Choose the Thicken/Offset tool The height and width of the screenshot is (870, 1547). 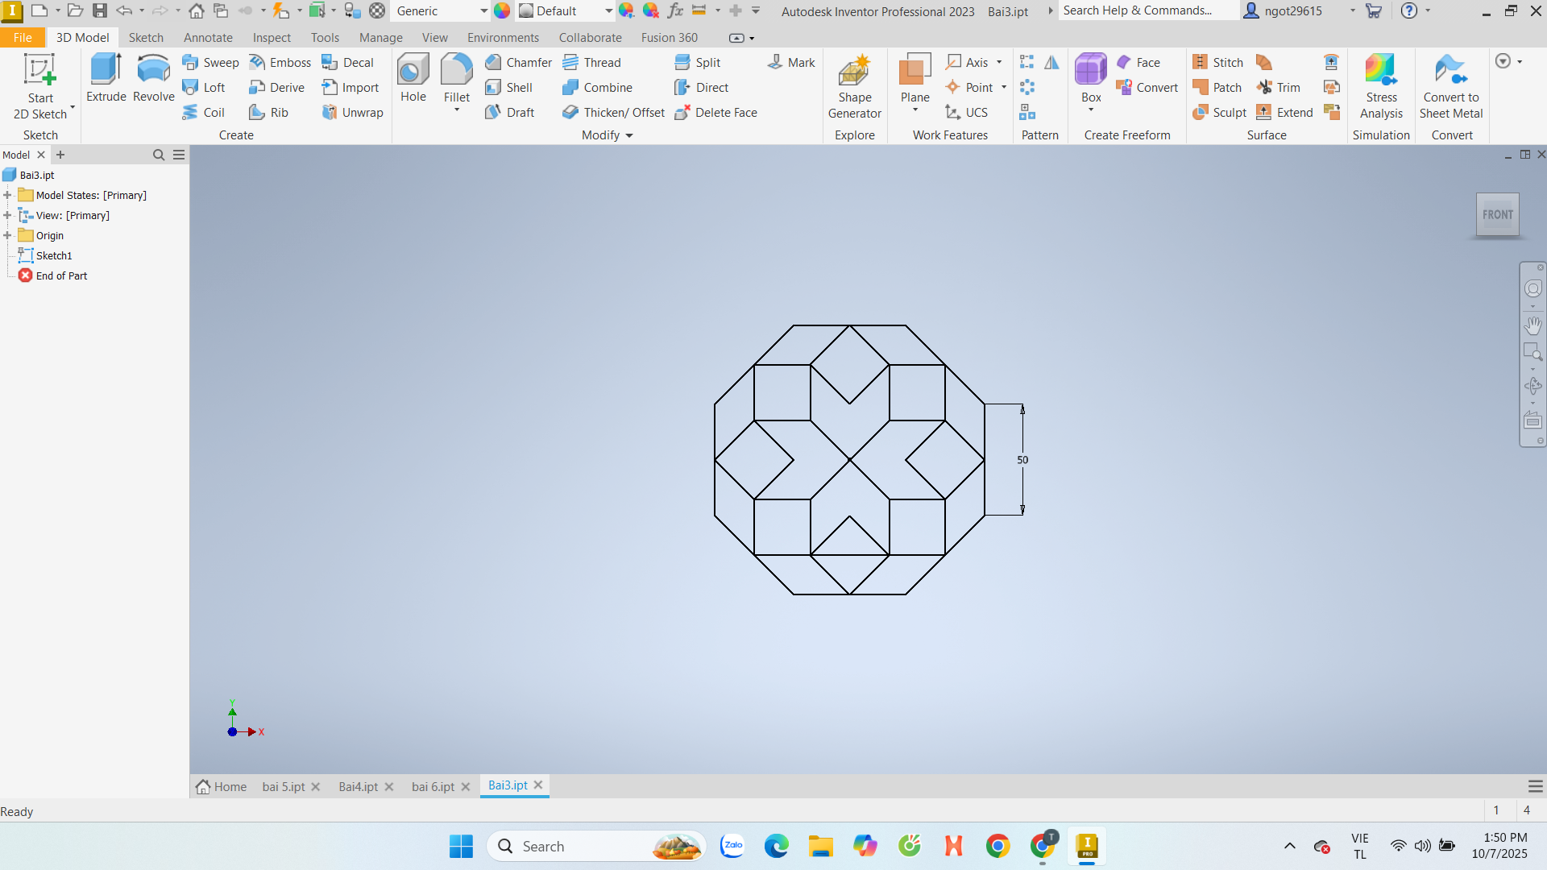click(x=614, y=112)
